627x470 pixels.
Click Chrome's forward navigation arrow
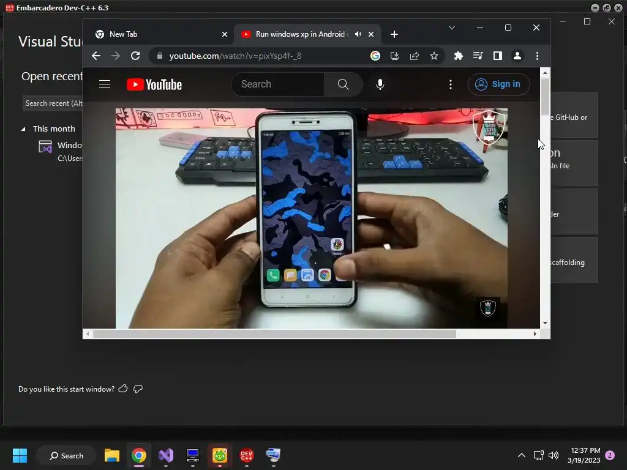[x=116, y=56]
